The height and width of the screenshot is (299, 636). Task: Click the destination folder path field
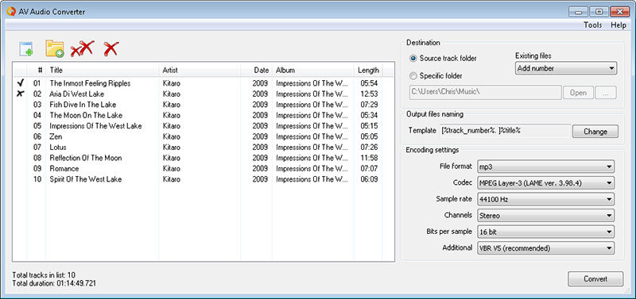pyautogui.click(x=485, y=92)
